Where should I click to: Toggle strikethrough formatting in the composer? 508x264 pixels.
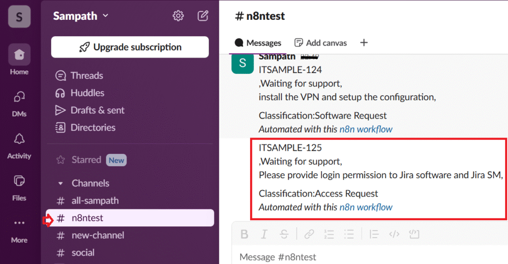[283, 234]
